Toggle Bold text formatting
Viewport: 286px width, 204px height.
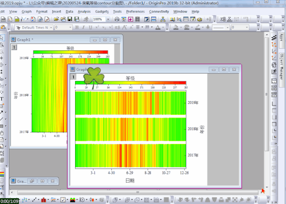(77, 28)
